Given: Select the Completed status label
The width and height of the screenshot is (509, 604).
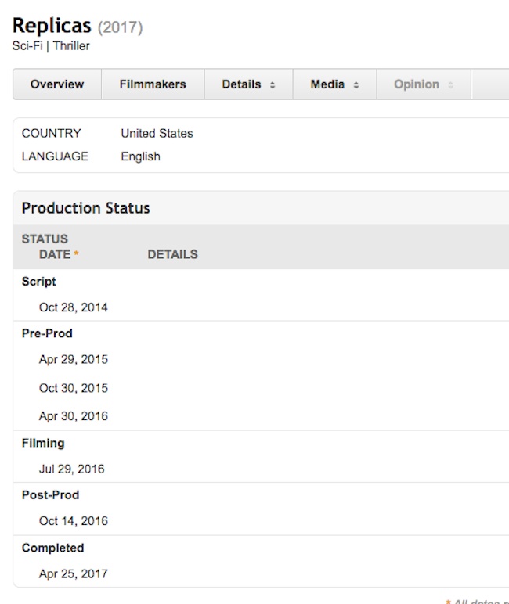Looking at the screenshot, I should coord(52,548).
